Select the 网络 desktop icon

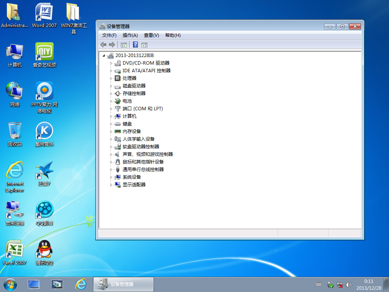[15, 94]
